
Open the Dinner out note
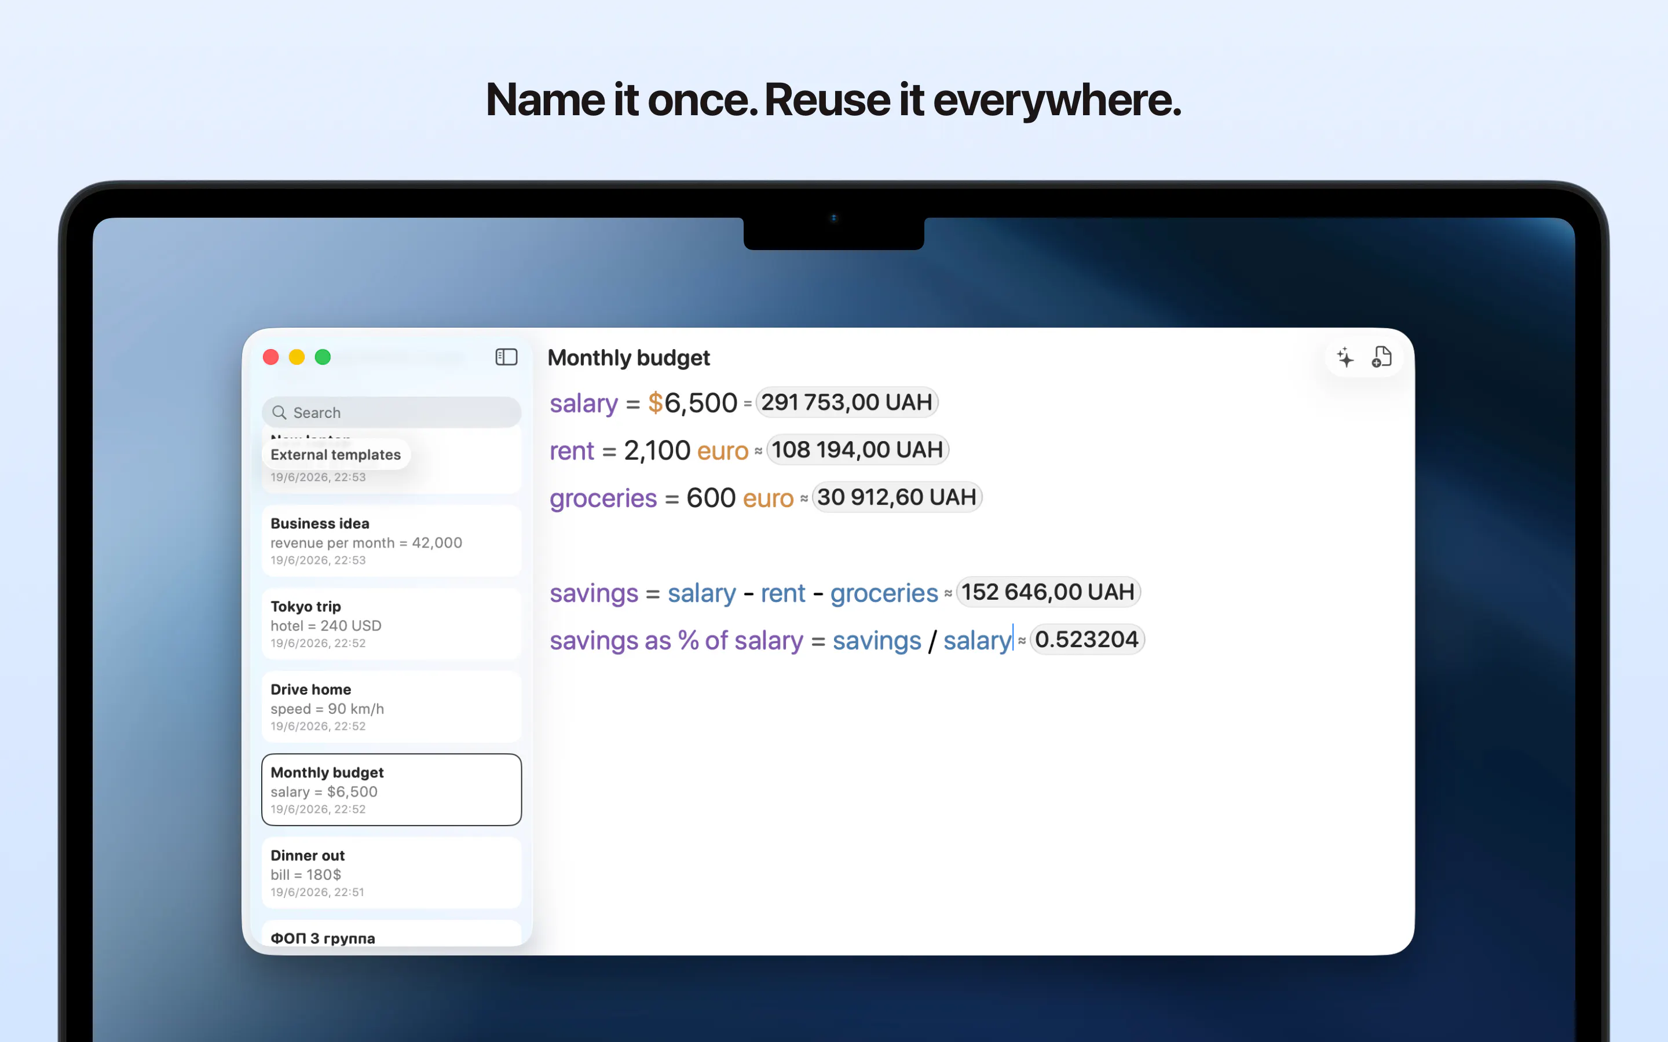[392, 872]
